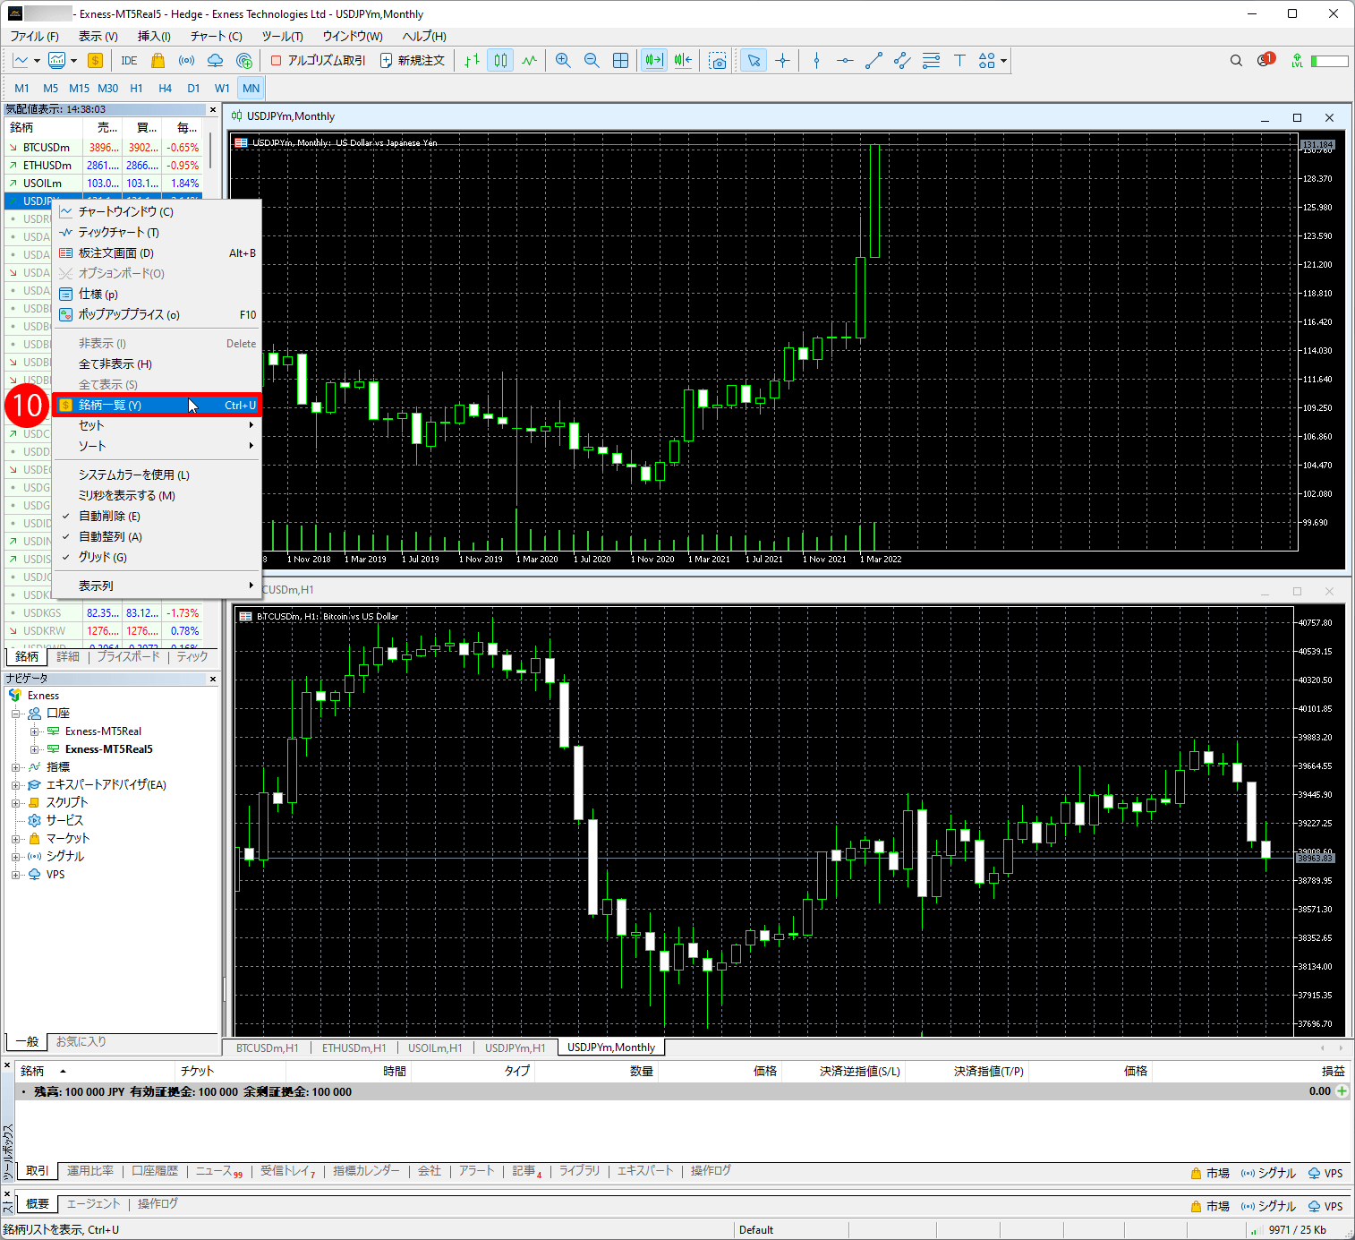Screen dimensions: 1355x1240
Task: Take a chart screenshot with camera icon
Action: (x=718, y=61)
